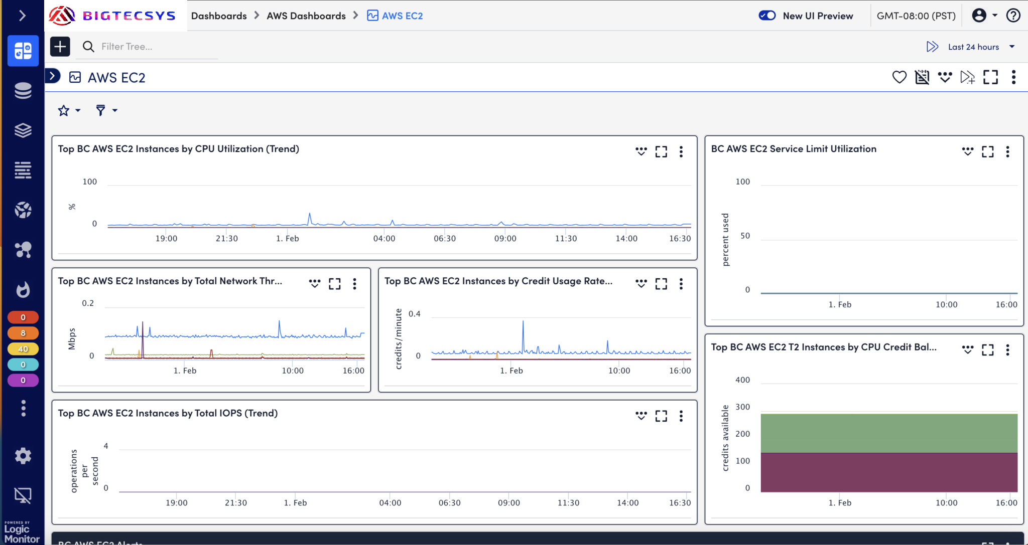This screenshot has height=545, width=1028.
Task: Open the sidebar more options dots
Action: point(23,408)
